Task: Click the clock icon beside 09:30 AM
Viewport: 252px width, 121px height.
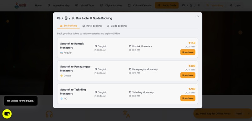Action: point(130,96)
